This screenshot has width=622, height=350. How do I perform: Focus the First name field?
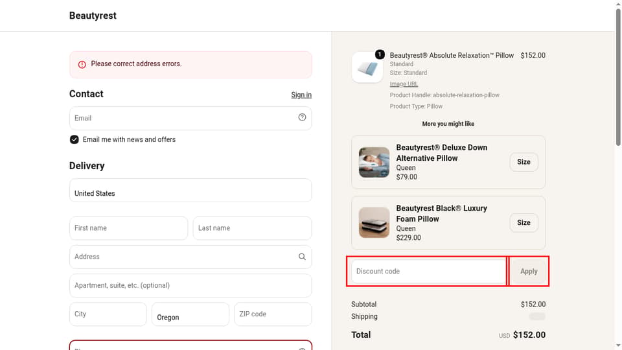pos(128,228)
